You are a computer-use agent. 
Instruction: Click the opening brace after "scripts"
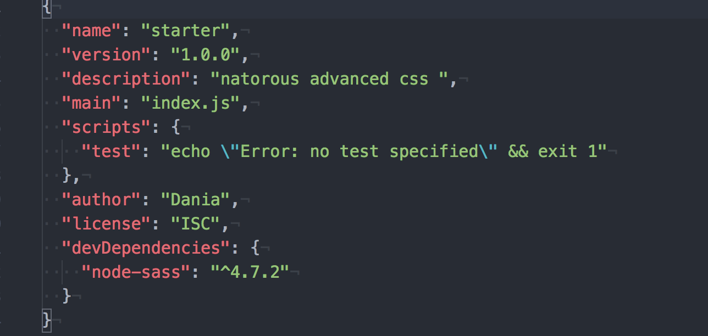175,127
